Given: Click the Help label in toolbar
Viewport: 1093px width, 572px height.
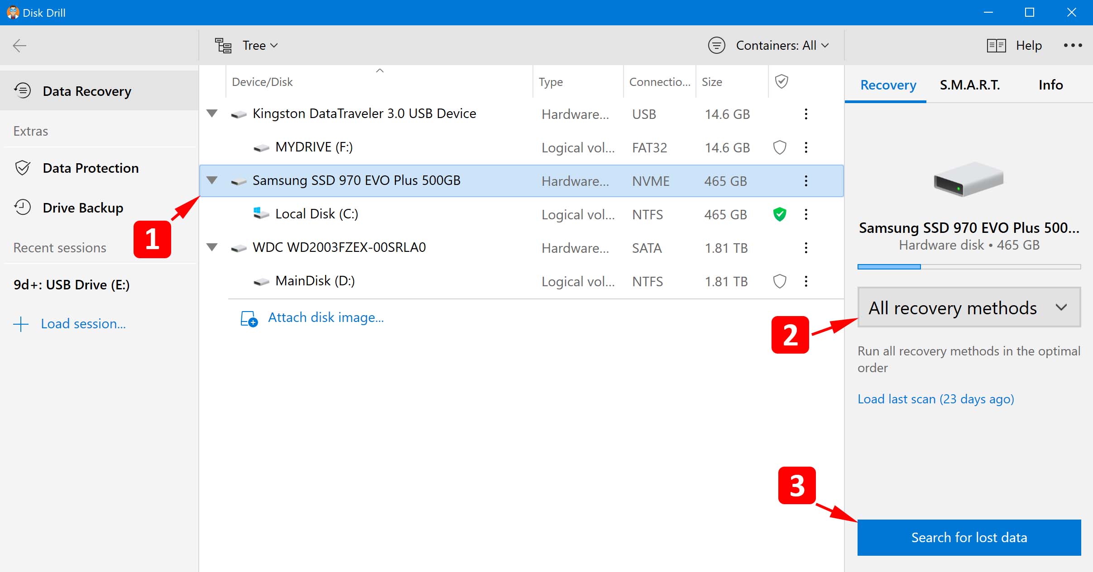Looking at the screenshot, I should [x=1029, y=45].
